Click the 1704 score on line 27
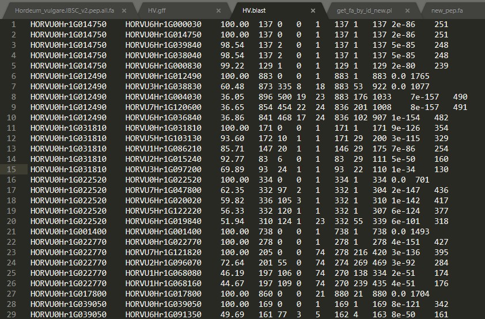This screenshot has width=485, height=319. (420, 294)
